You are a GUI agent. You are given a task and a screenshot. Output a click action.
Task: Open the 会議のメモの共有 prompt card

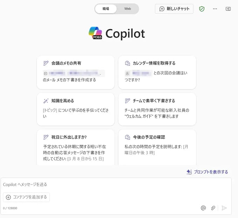coord(76,72)
